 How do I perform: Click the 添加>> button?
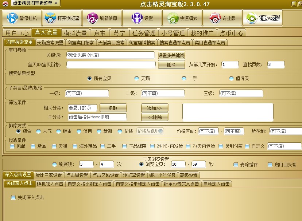pos(155,108)
